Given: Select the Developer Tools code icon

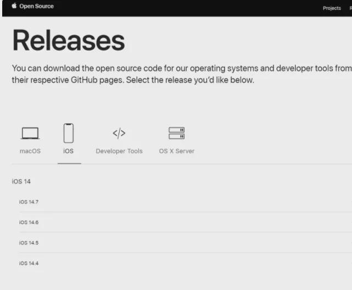Looking at the screenshot, I should pyautogui.click(x=119, y=133).
